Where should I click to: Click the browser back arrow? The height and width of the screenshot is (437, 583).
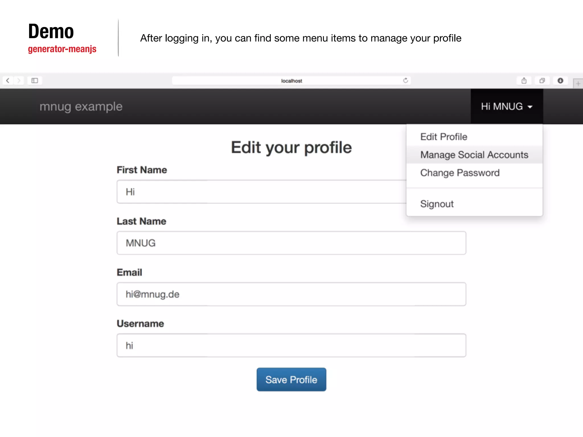click(8, 81)
